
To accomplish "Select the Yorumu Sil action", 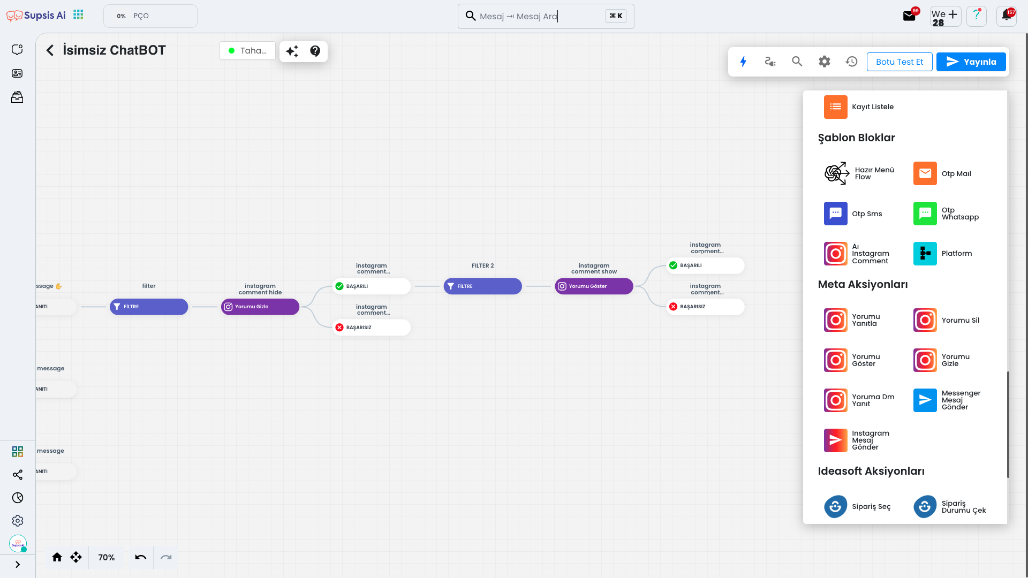I will (x=947, y=320).
